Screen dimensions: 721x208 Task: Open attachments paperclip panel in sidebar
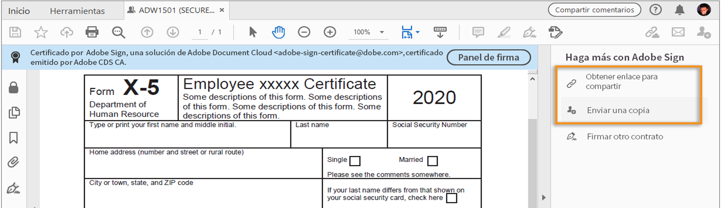tap(14, 162)
